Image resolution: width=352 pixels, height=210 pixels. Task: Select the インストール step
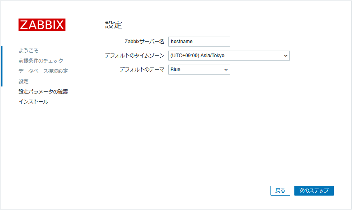pyautogui.click(x=33, y=102)
